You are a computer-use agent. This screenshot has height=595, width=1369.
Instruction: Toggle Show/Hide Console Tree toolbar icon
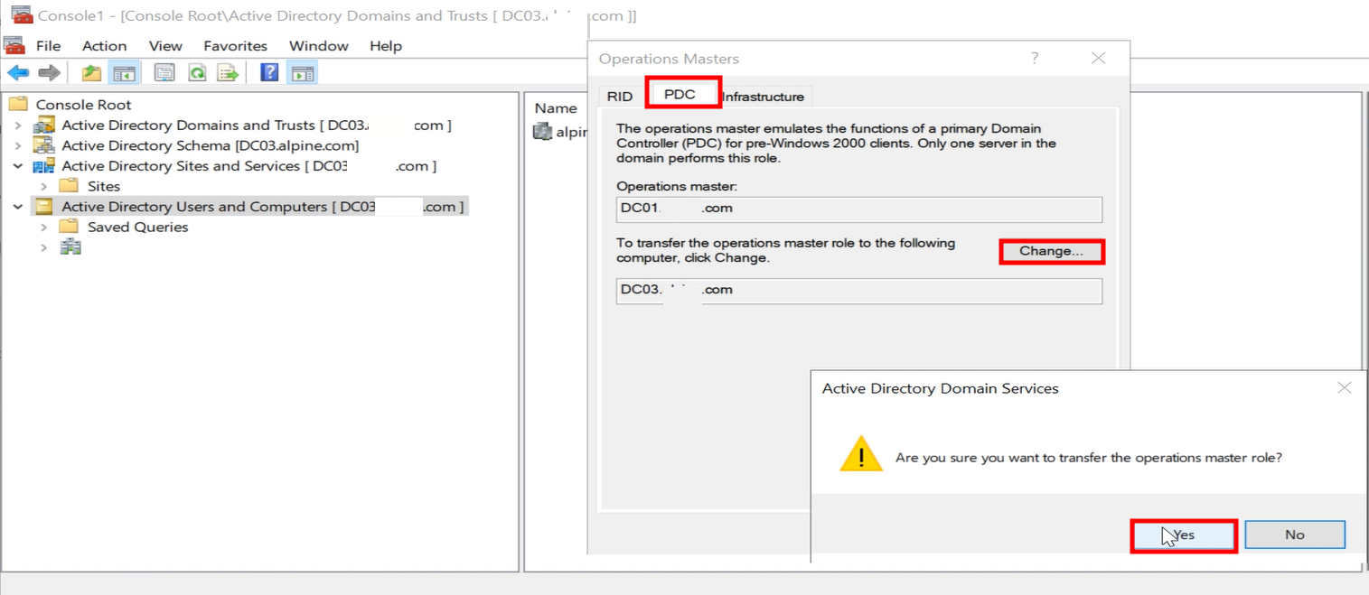click(x=123, y=73)
